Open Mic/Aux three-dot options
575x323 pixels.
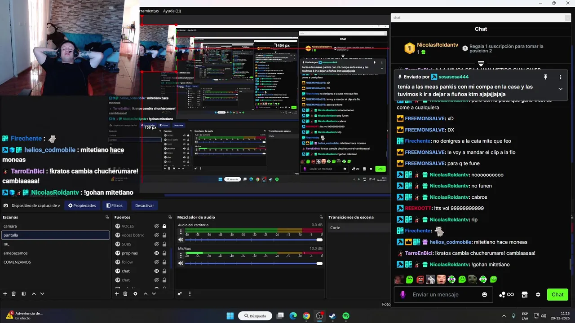(181, 255)
